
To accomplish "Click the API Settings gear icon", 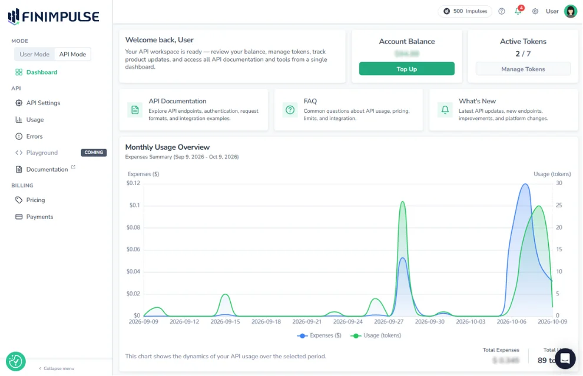I will (19, 103).
